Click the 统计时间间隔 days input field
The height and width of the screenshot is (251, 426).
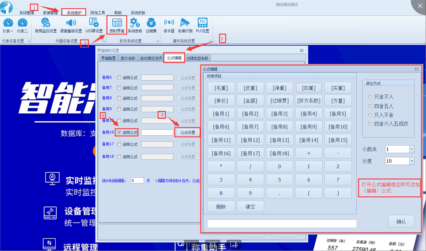click(x=137, y=181)
